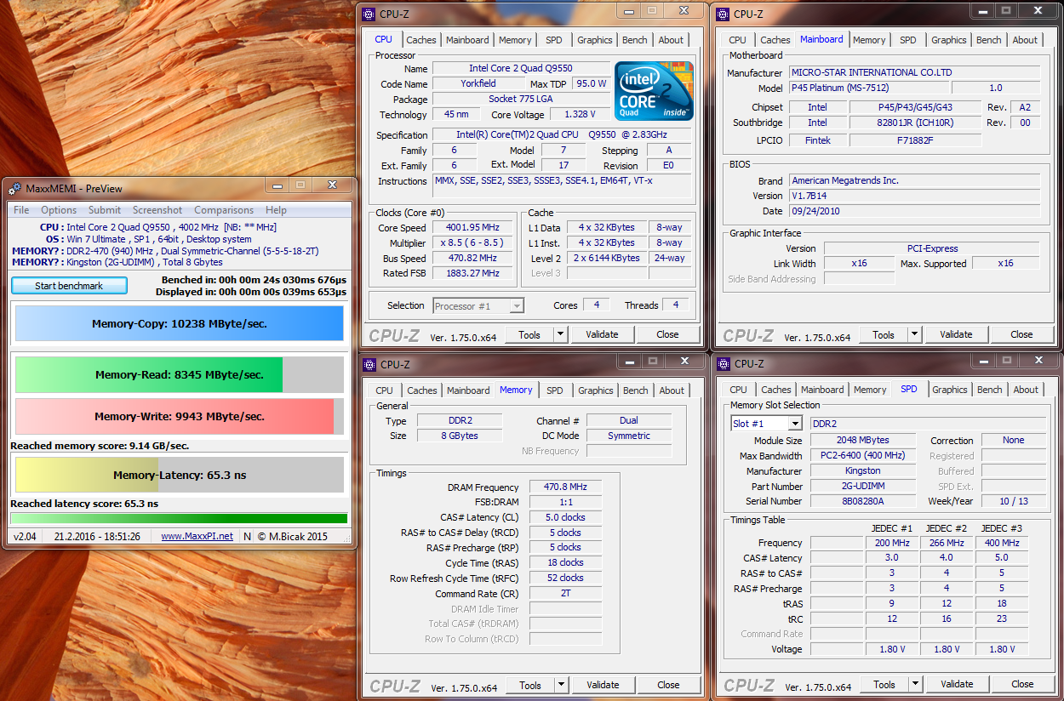
Task: Open the Help menu in MaxxMEMI
Action: pos(276,210)
